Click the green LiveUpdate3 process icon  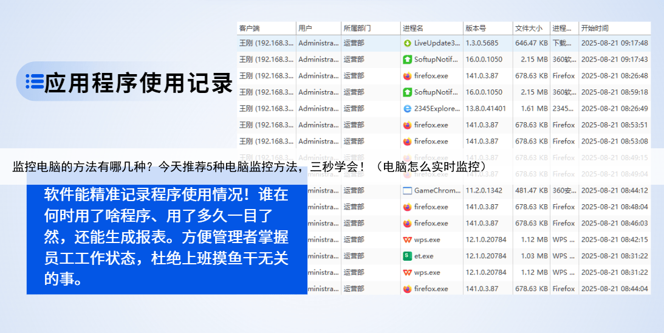coord(407,43)
